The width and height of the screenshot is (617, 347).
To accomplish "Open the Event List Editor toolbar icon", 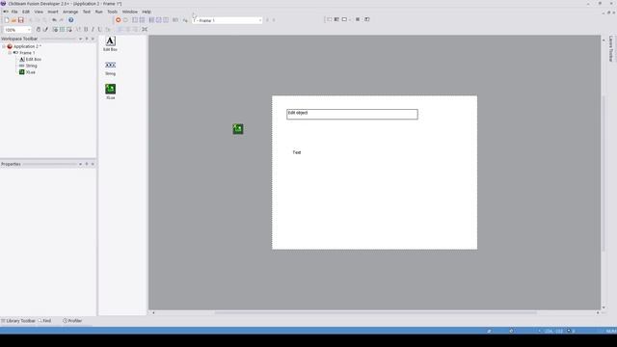I will coord(158,20).
